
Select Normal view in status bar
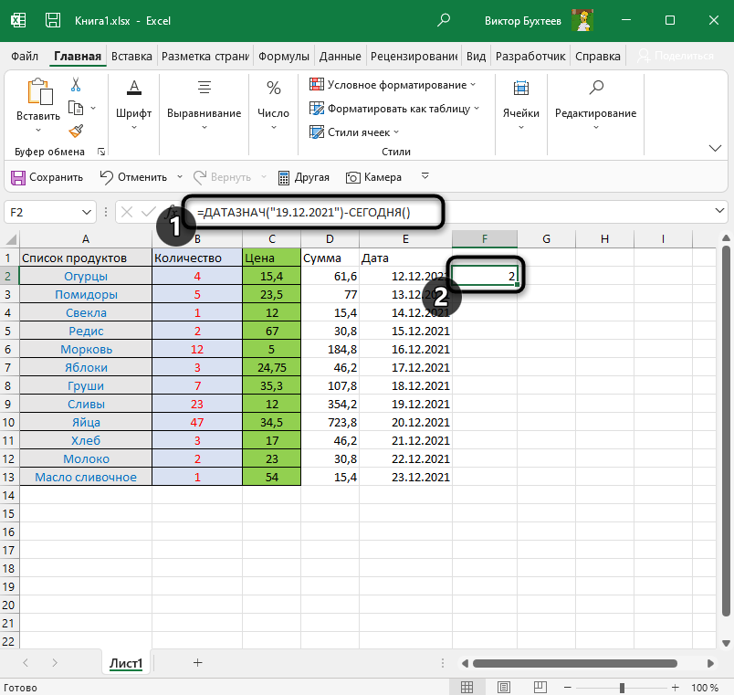pyautogui.click(x=467, y=687)
